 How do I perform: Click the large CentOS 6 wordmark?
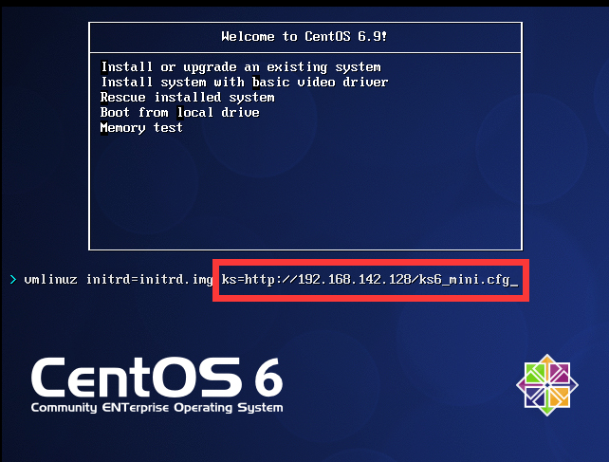[157, 377]
